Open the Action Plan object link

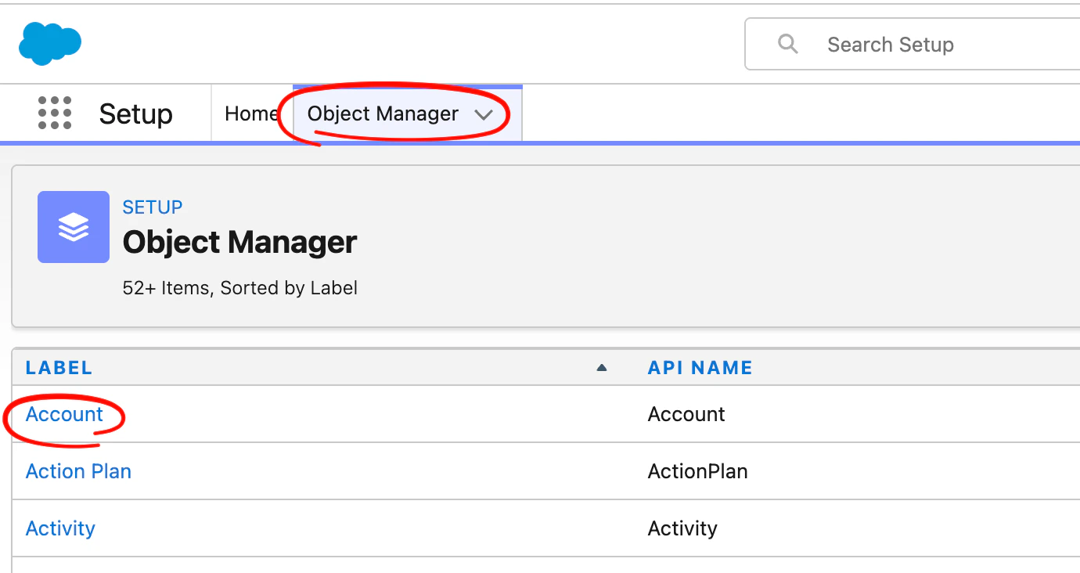tap(78, 471)
